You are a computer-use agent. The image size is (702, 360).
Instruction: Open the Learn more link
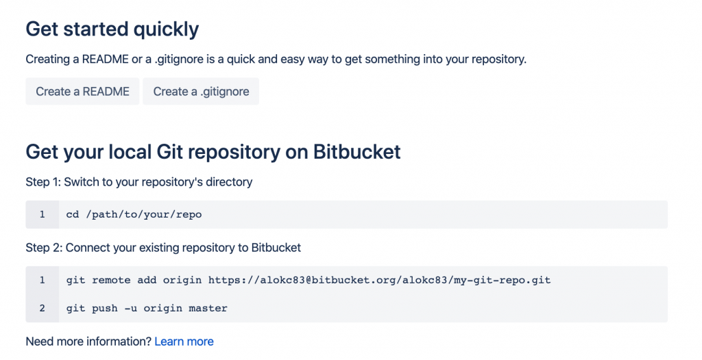click(x=184, y=342)
